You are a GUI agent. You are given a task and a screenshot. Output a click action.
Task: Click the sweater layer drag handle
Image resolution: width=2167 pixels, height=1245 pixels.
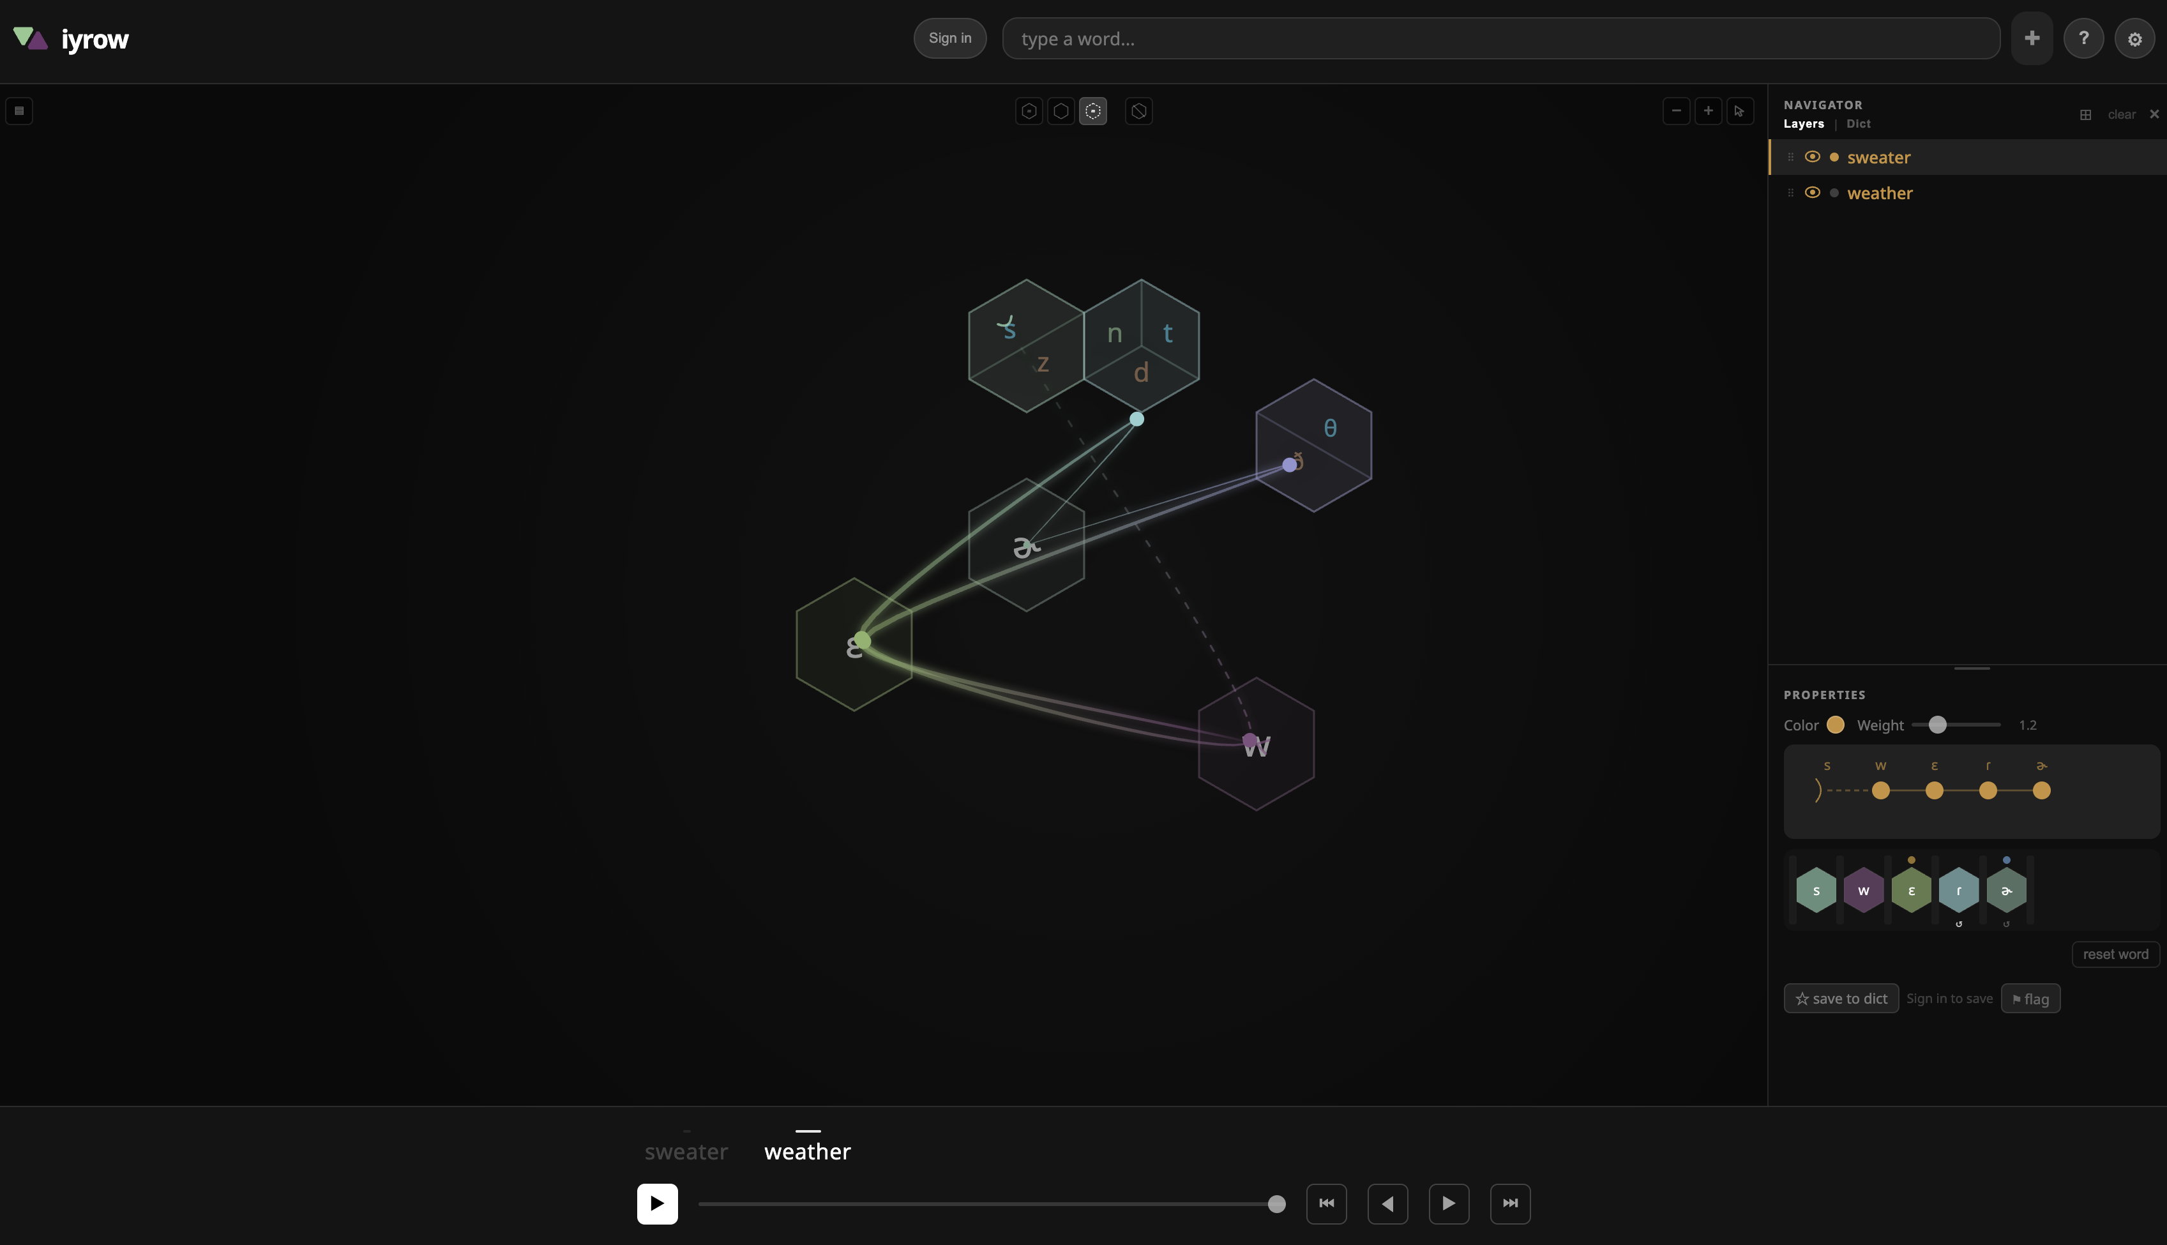click(x=1790, y=157)
